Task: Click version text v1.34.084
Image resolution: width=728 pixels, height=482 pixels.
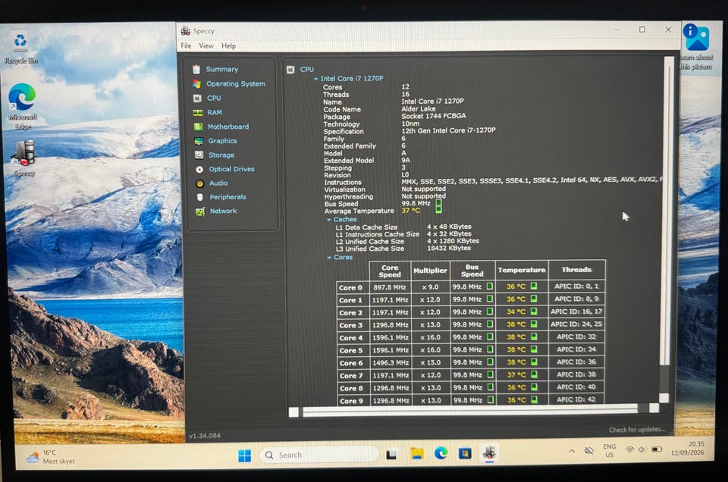Action: [x=205, y=436]
